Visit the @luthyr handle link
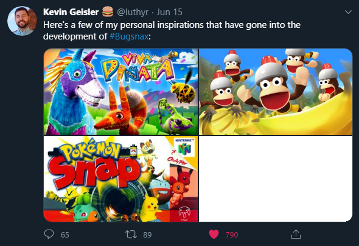Image resolution: width=359 pixels, height=246 pixels. click(133, 12)
